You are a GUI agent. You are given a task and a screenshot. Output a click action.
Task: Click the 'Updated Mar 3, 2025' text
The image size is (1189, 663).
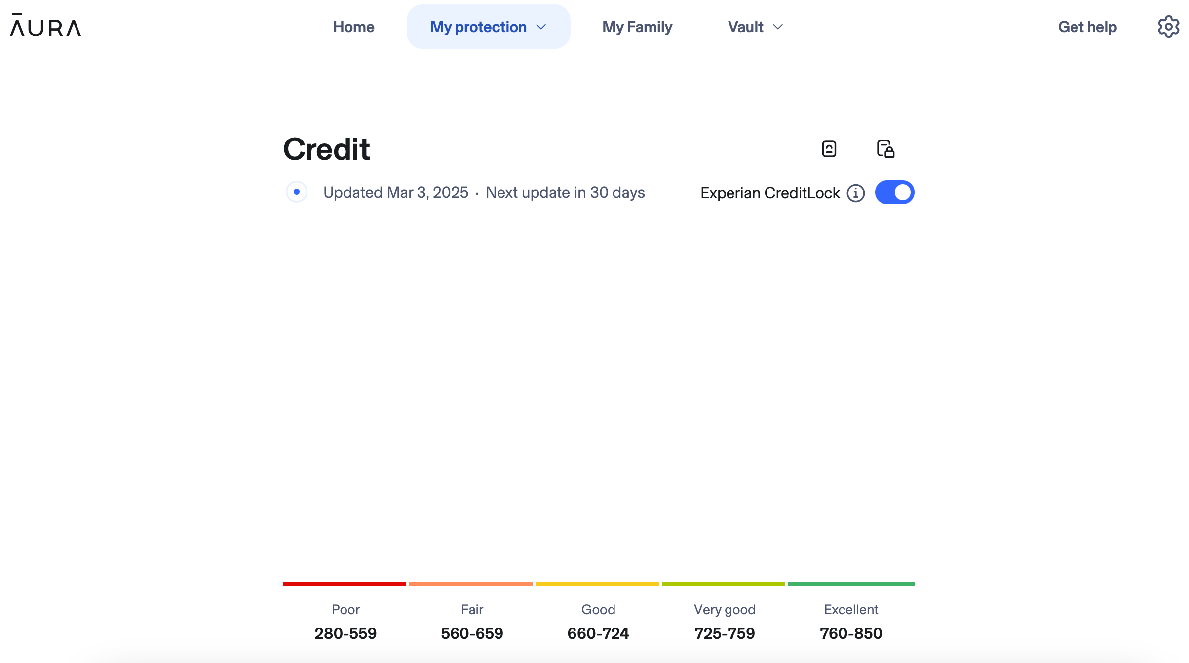pyautogui.click(x=396, y=192)
